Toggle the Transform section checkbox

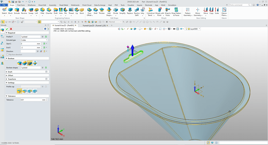click(46, 79)
